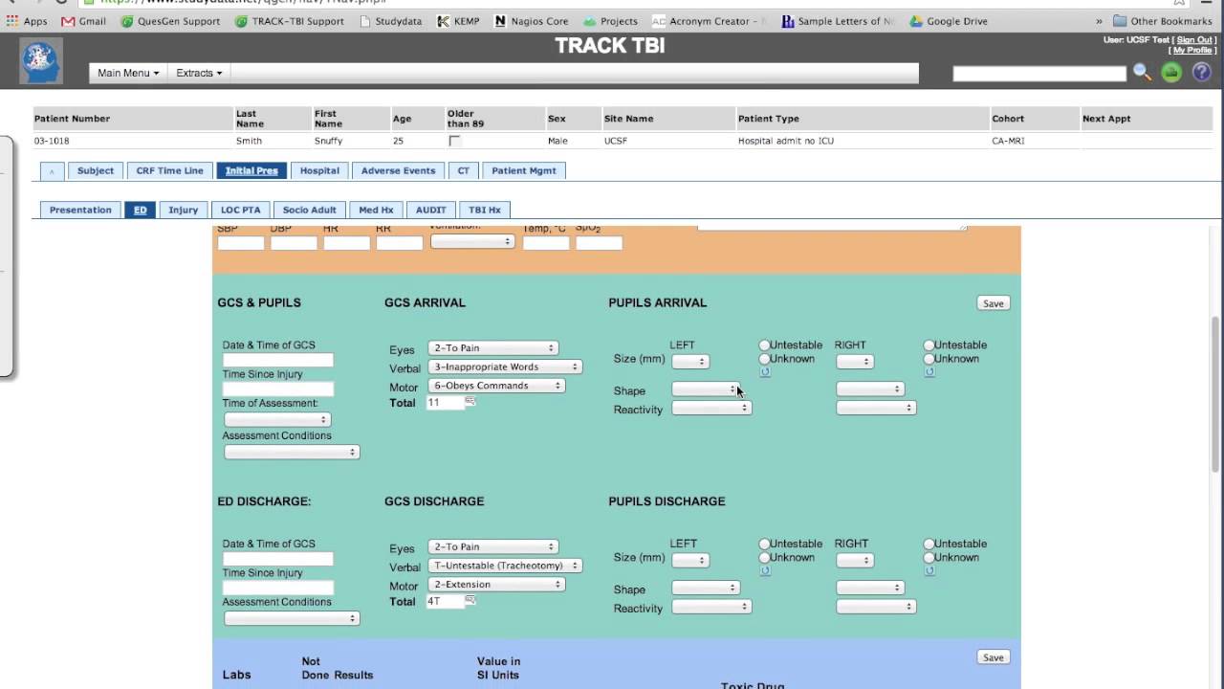
Task: Open GCS Arrival Motor dropdown
Action: [496, 386]
